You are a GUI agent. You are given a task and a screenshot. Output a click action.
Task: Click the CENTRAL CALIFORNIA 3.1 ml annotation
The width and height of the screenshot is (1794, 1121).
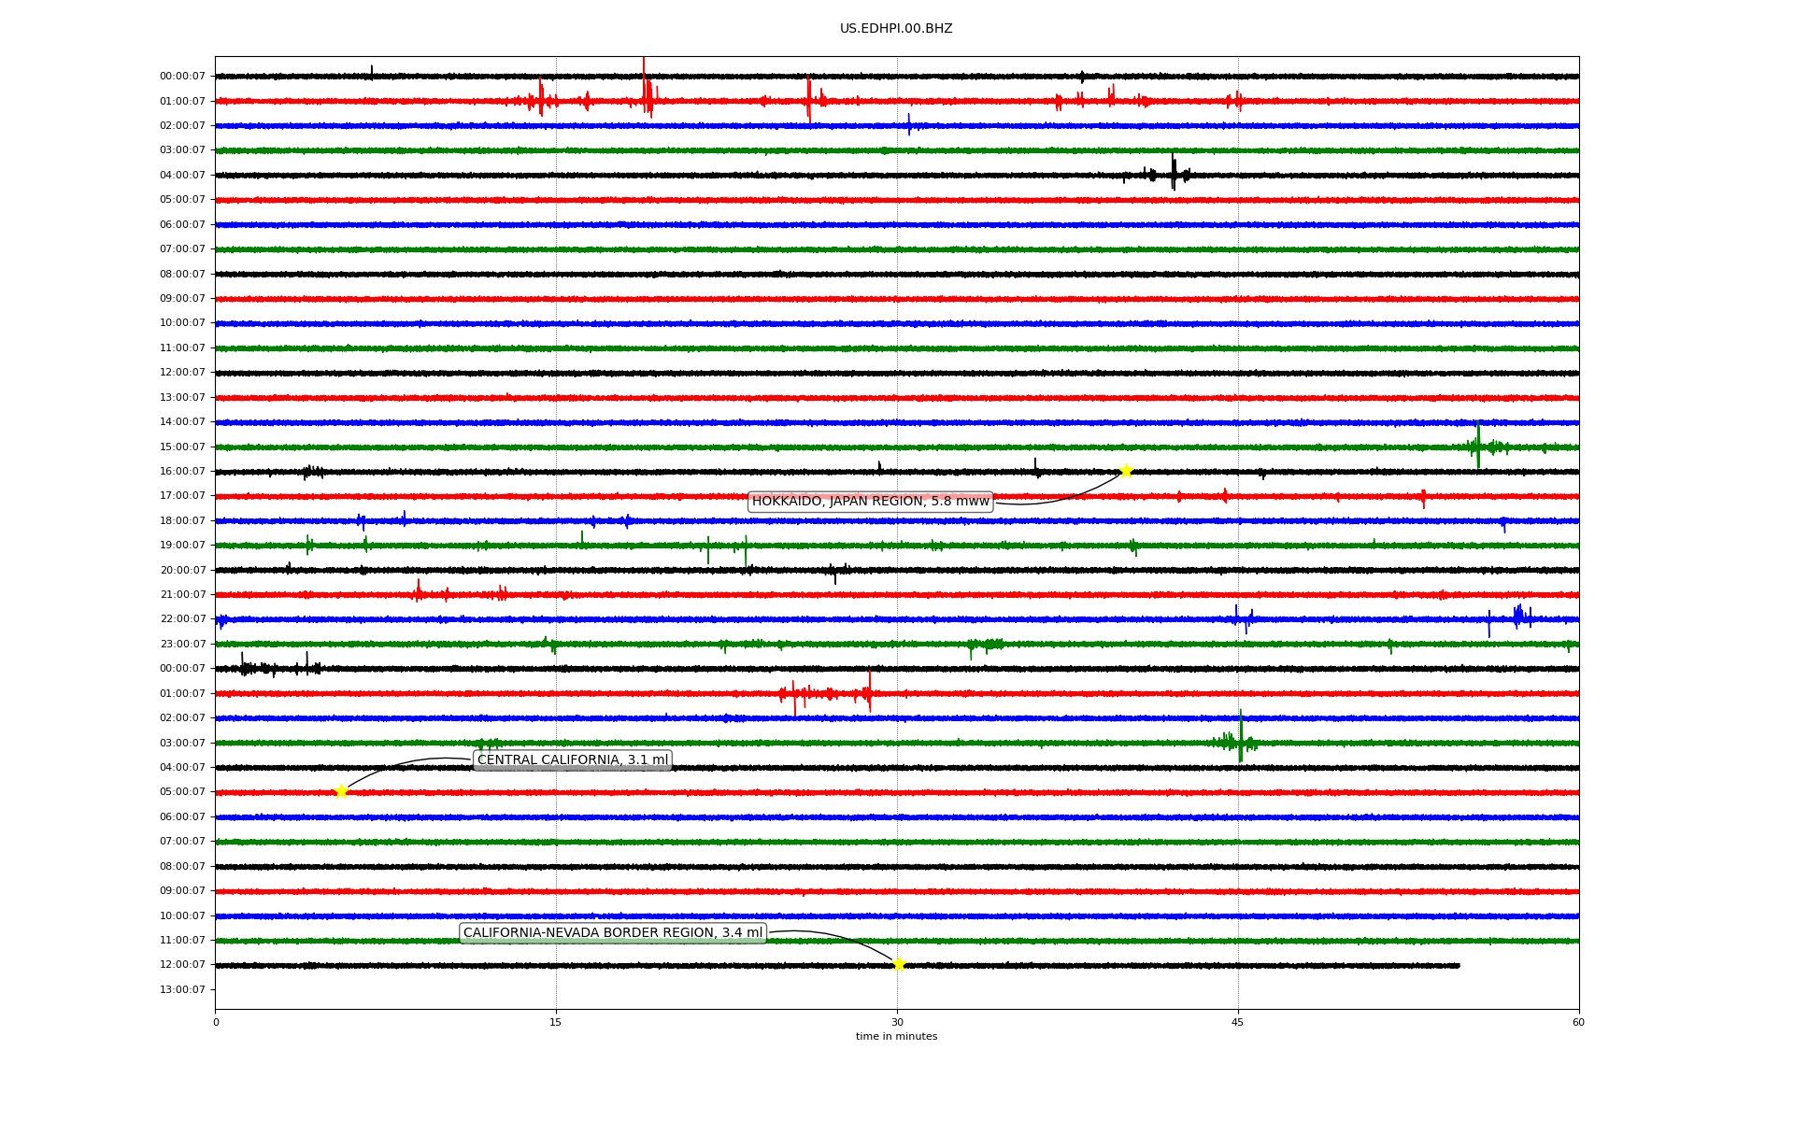573,760
